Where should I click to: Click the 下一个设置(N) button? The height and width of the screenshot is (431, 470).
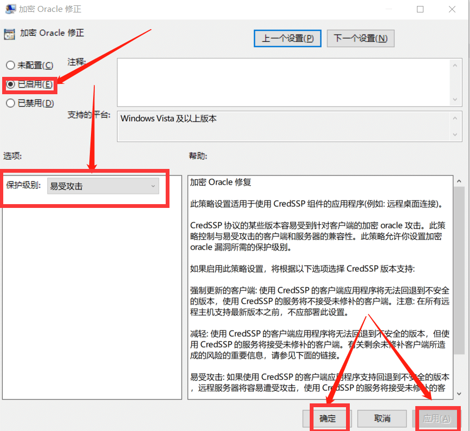[361, 38]
